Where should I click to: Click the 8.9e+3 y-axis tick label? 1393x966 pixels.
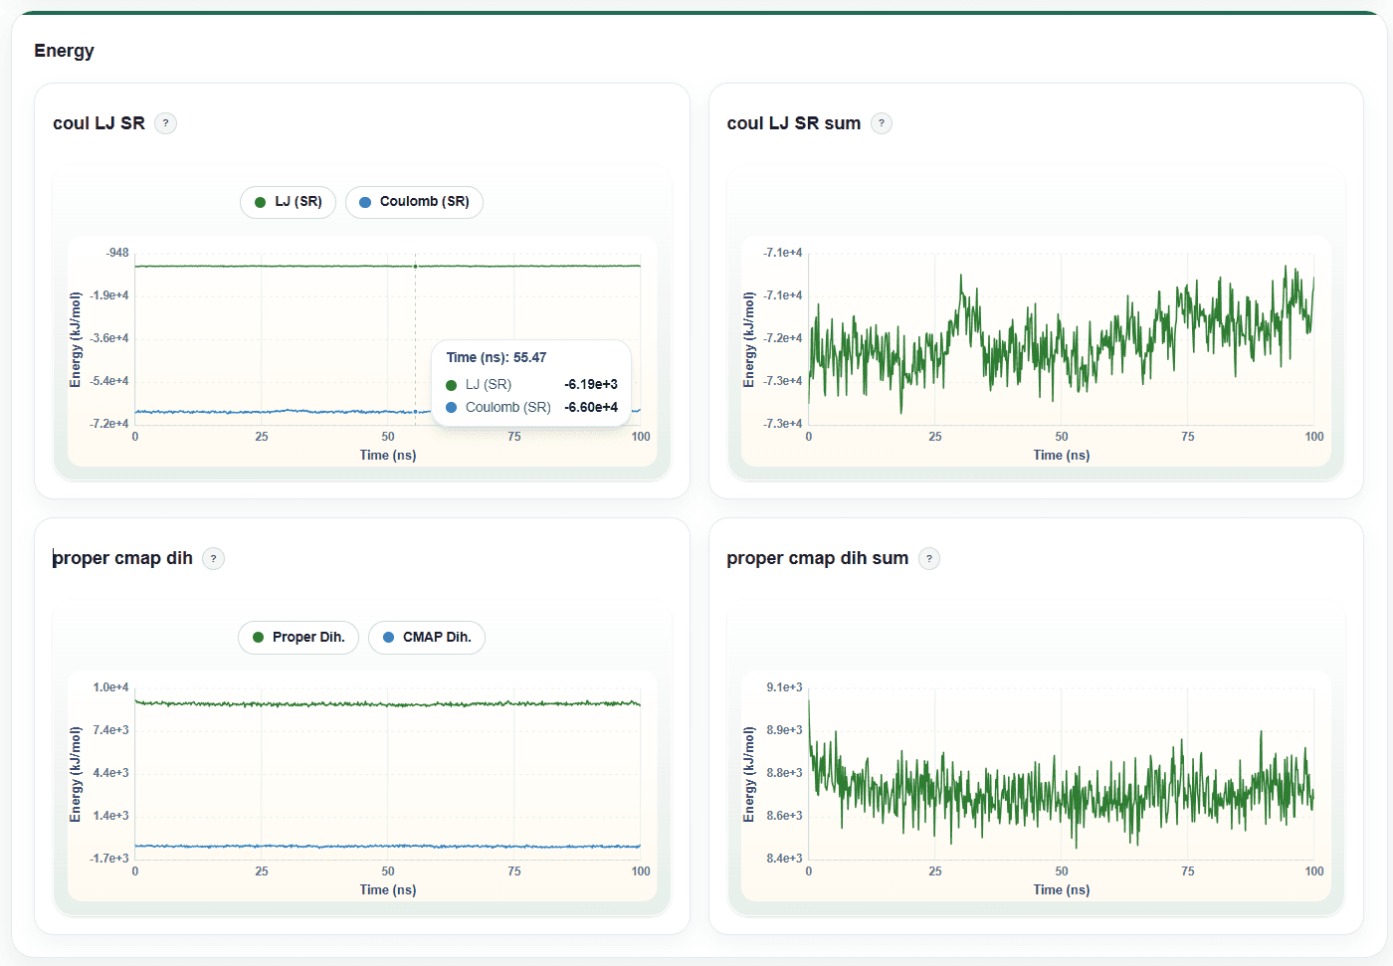[784, 730]
